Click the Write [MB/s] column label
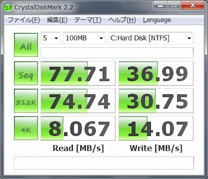The image size is (208, 179). click(156, 148)
